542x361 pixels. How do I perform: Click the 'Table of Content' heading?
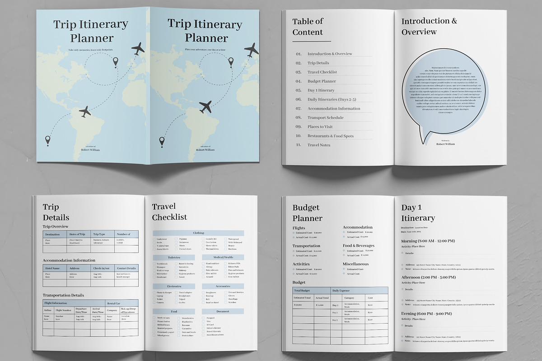[x=308, y=27]
